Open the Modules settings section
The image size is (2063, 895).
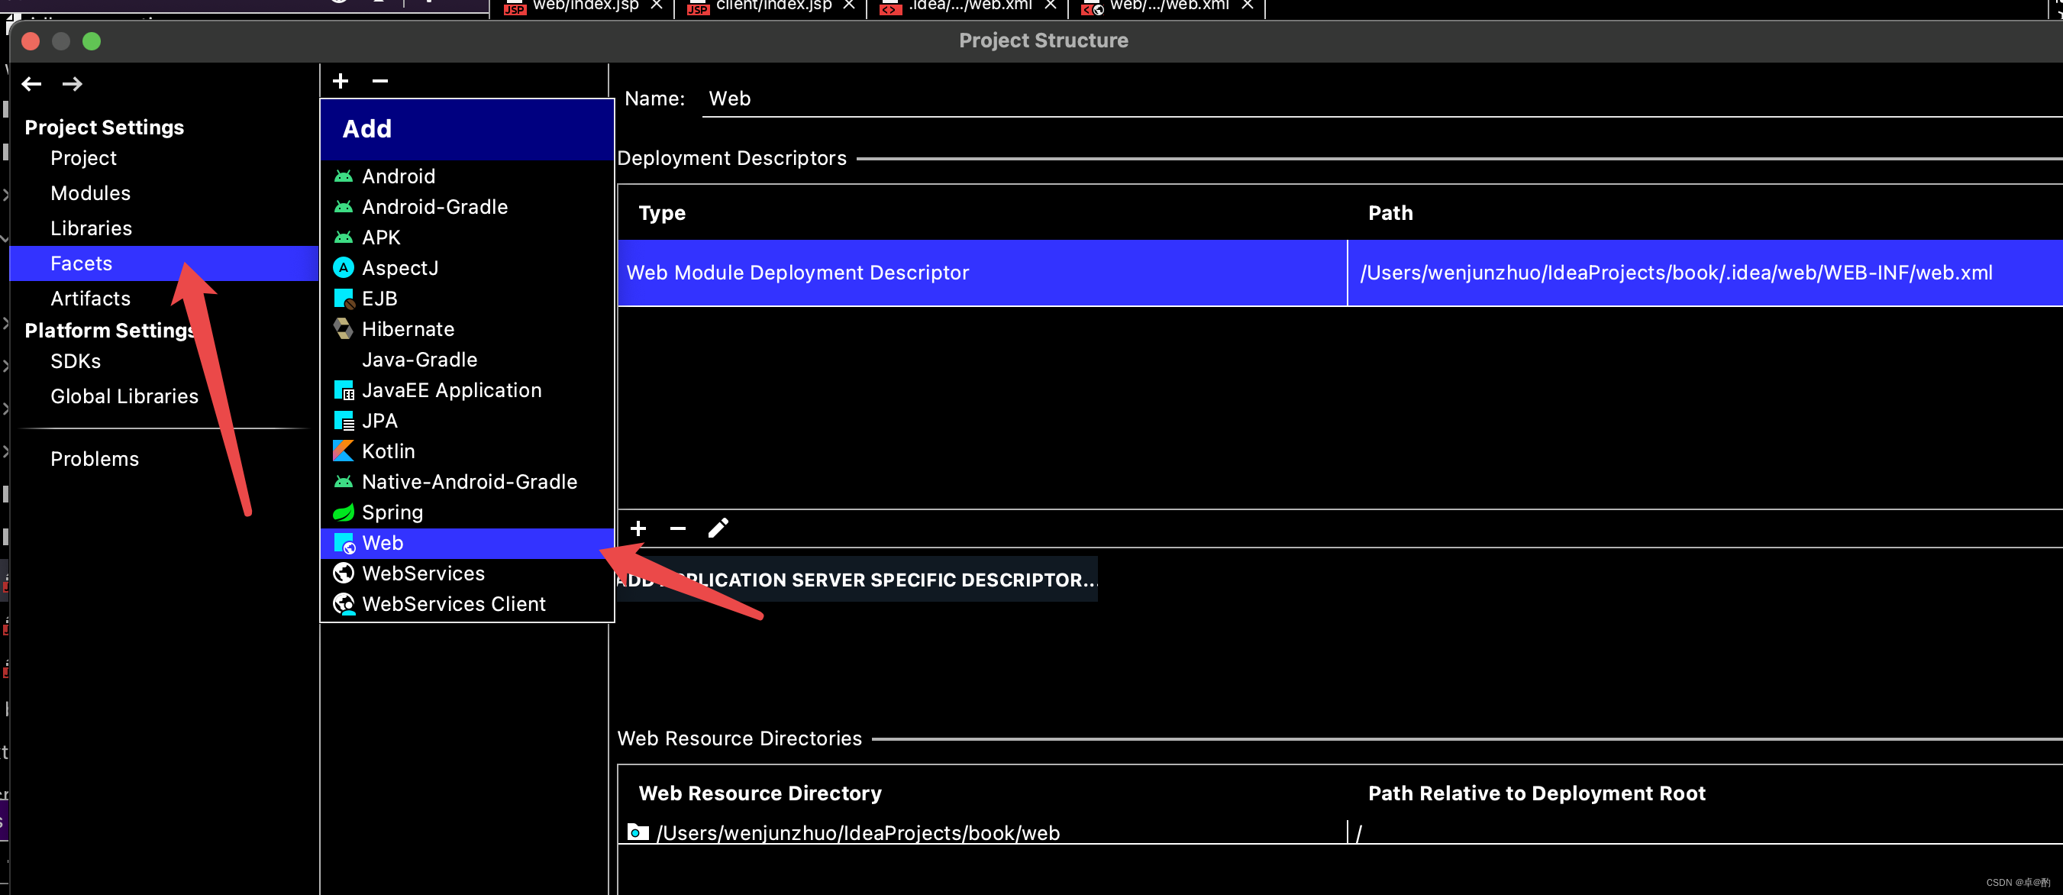pyautogui.click(x=91, y=193)
